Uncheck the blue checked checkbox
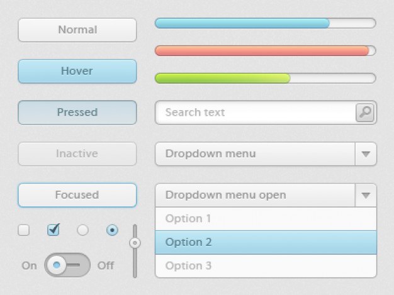 53,230
